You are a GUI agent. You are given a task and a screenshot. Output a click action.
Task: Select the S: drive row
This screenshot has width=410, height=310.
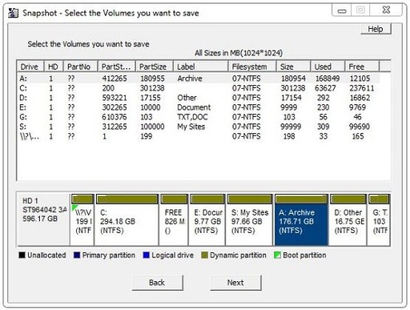pos(199,127)
